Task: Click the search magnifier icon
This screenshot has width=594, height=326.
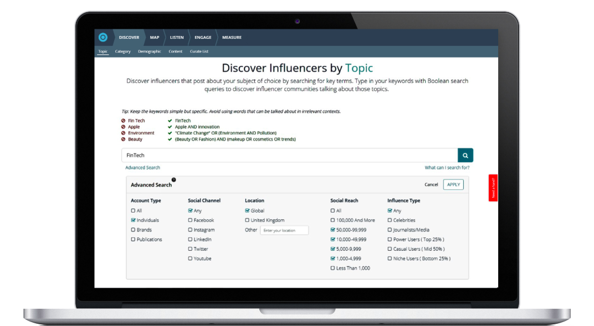Action: pyautogui.click(x=465, y=155)
